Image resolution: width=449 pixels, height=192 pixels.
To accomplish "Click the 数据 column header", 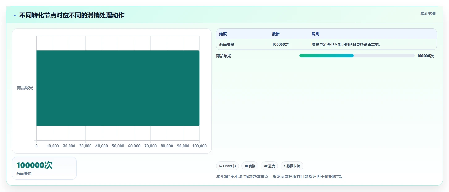I will (276, 34).
